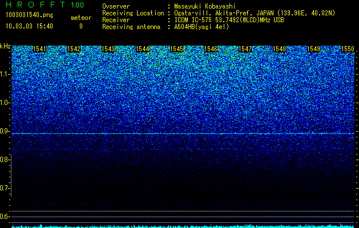This screenshot has height=228, width=359.
Task: Click the HROFFT 1.0.0 title text
Action: 45,5
